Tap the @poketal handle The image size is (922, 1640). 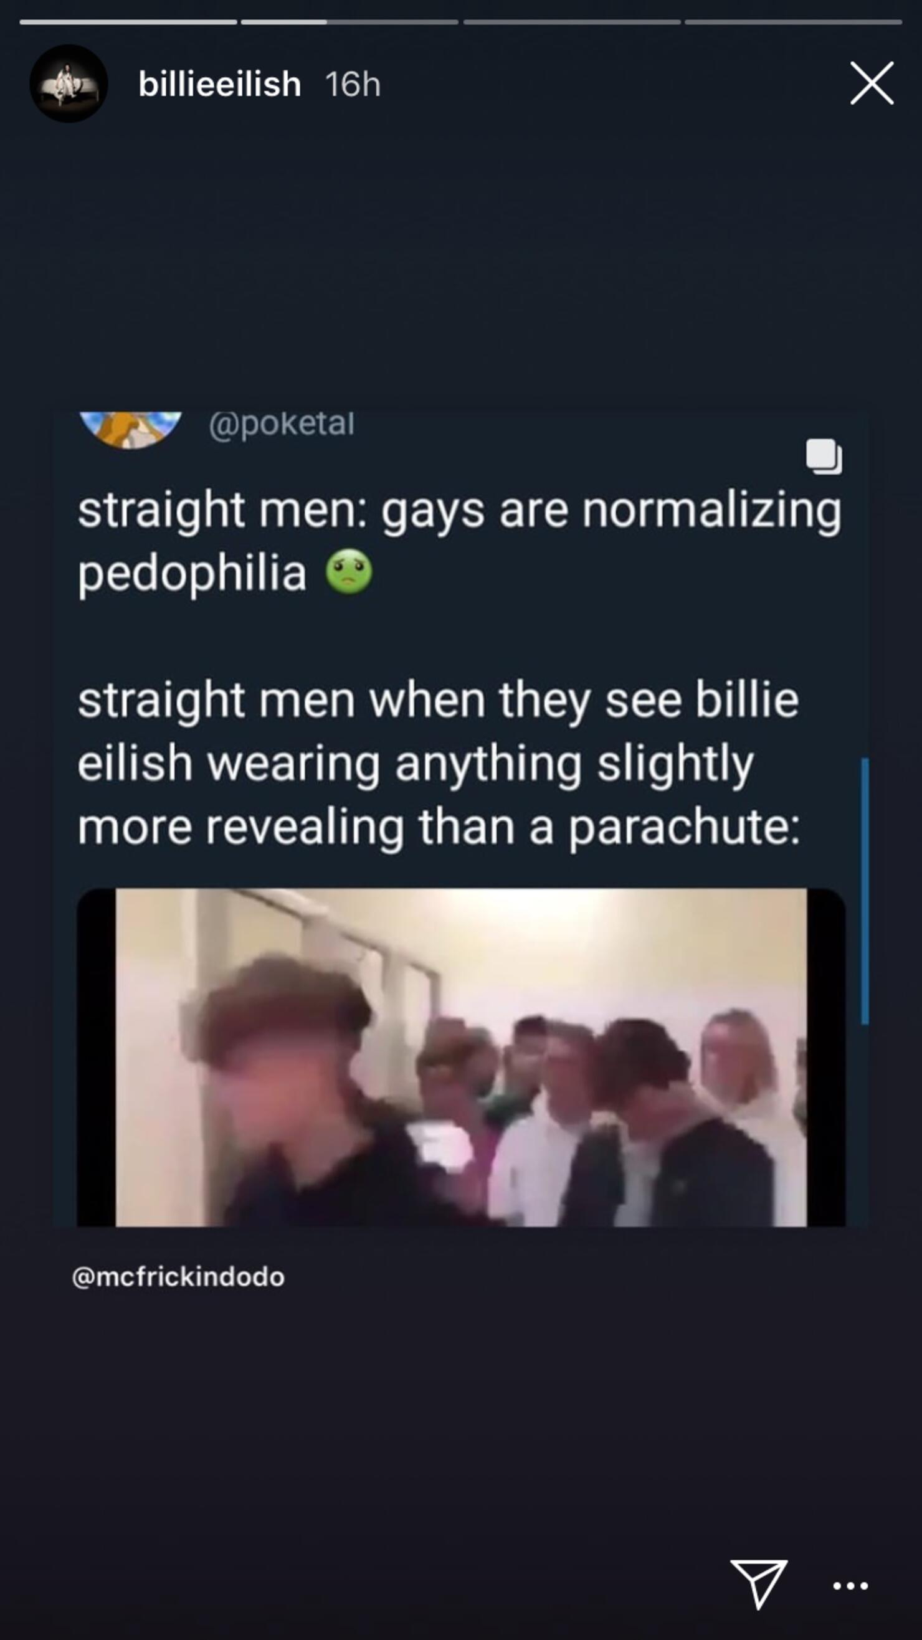click(x=282, y=424)
